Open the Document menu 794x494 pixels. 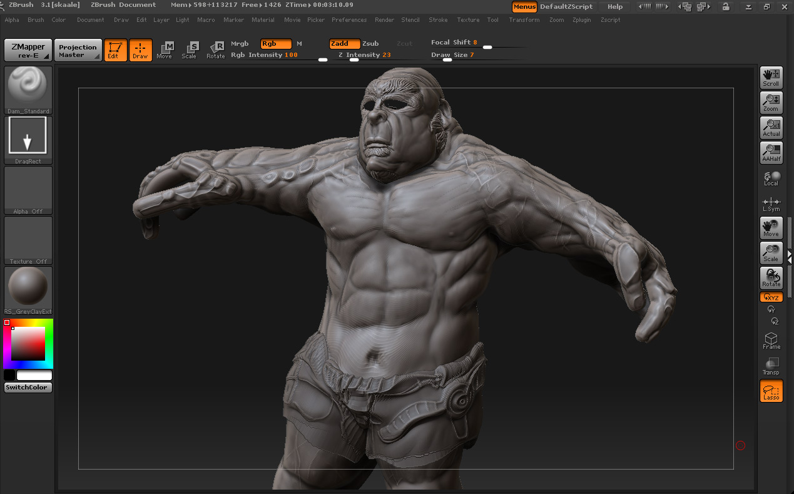(91, 20)
